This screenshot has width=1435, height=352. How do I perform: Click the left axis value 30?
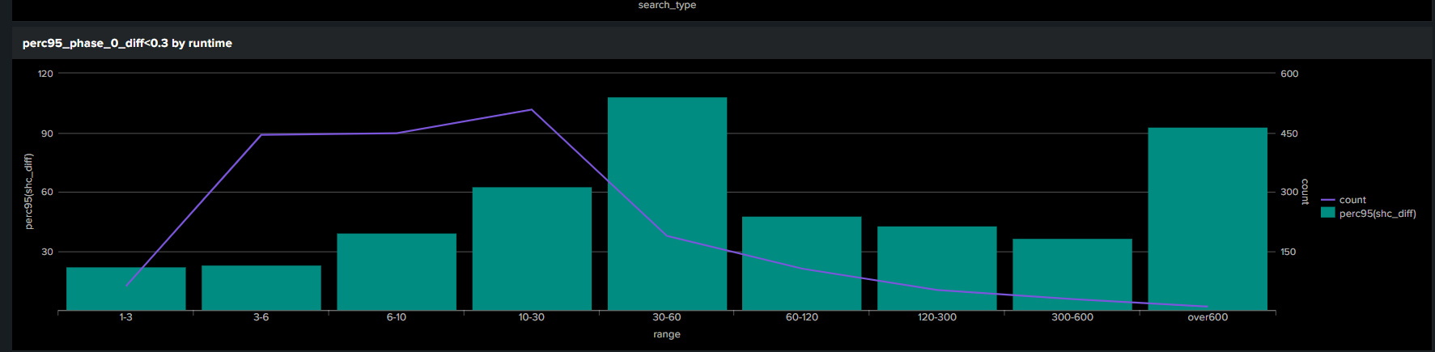(48, 252)
